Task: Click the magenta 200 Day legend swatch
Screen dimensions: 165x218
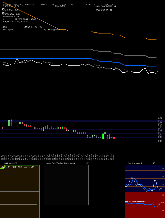Action: pos(3,13)
